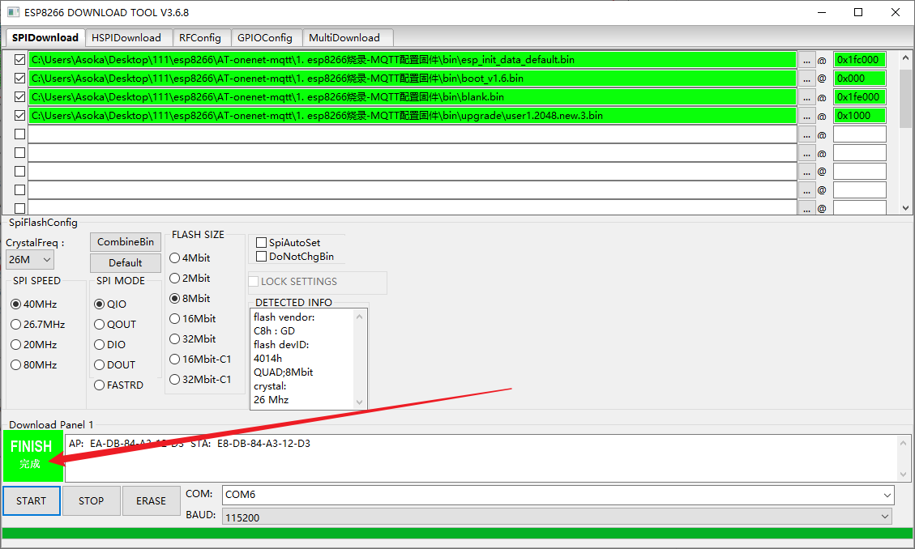Browse file for esp_init_data_default.bin row

806,60
